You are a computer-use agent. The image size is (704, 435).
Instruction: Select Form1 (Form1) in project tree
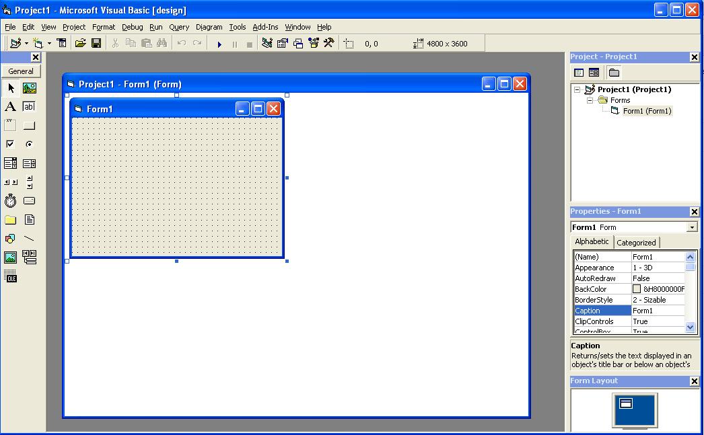point(647,111)
